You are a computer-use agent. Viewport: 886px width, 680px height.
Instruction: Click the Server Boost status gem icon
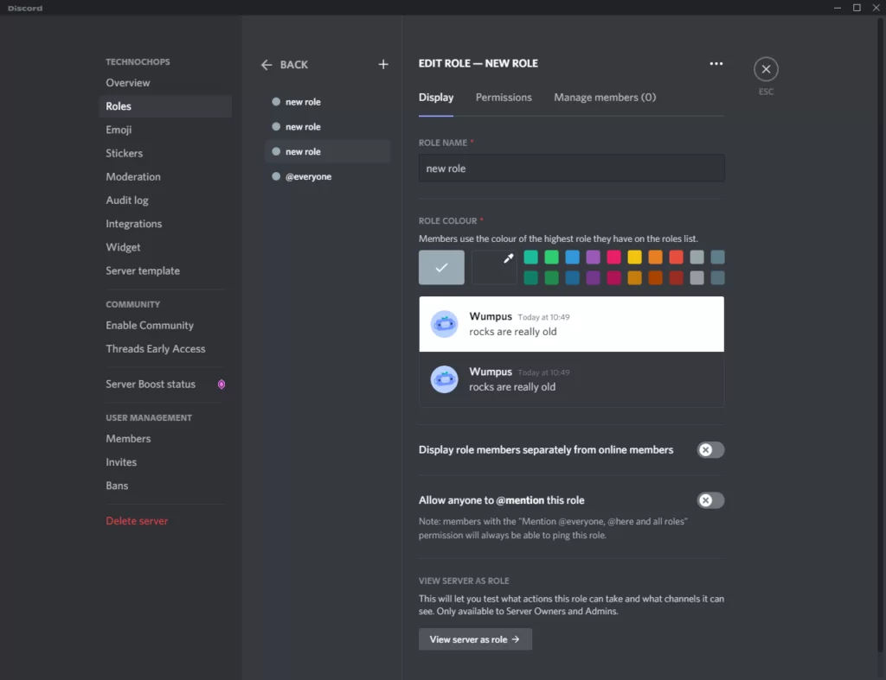click(221, 384)
